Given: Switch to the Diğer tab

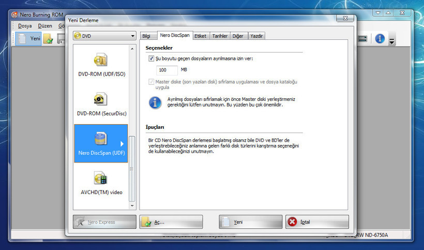Looking at the screenshot, I should pos(238,36).
